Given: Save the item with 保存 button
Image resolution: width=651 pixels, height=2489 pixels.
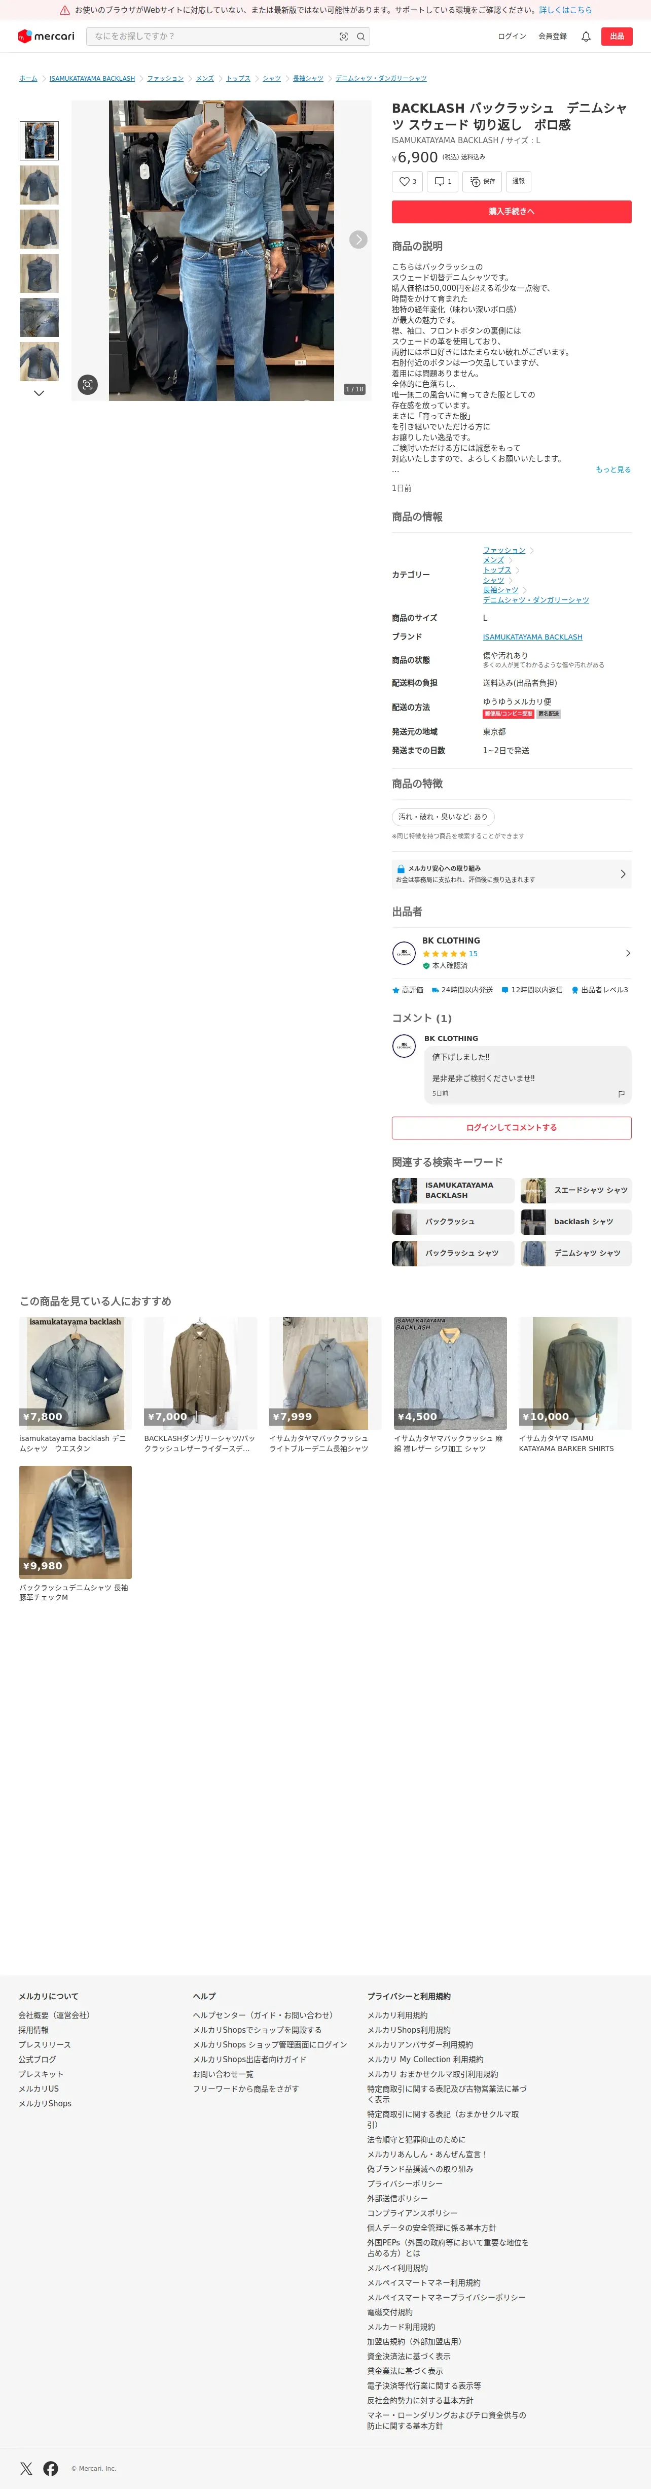Looking at the screenshot, I should (482, 182).
